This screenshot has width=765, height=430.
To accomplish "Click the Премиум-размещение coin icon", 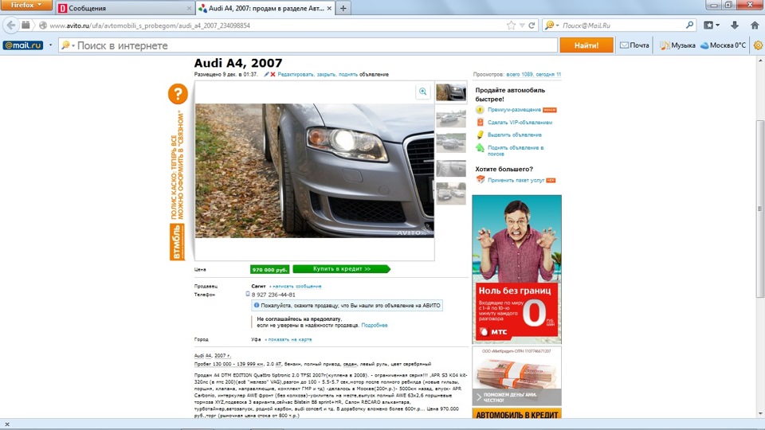I will (480, 110).
